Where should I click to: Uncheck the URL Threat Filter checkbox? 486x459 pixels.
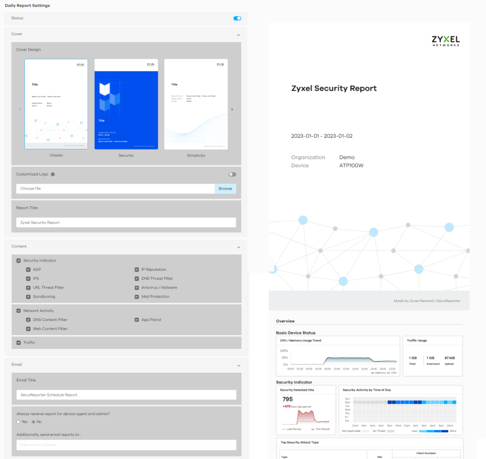coord(28,287)
